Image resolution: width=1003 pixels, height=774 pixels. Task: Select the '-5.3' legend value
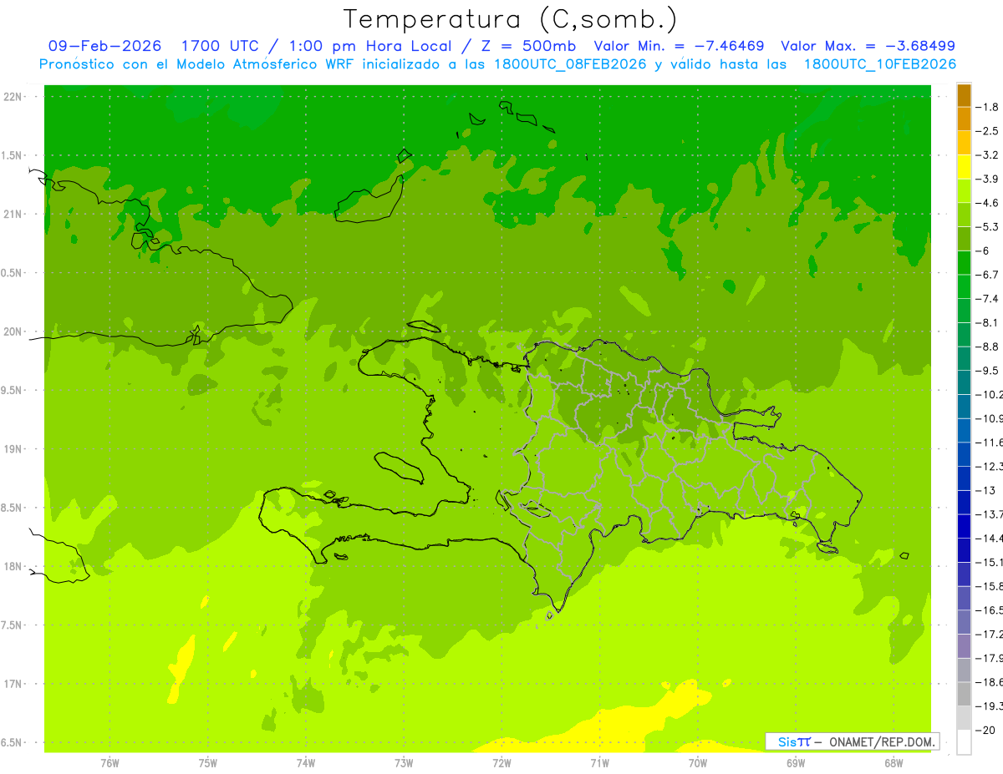tap(988, 227)
